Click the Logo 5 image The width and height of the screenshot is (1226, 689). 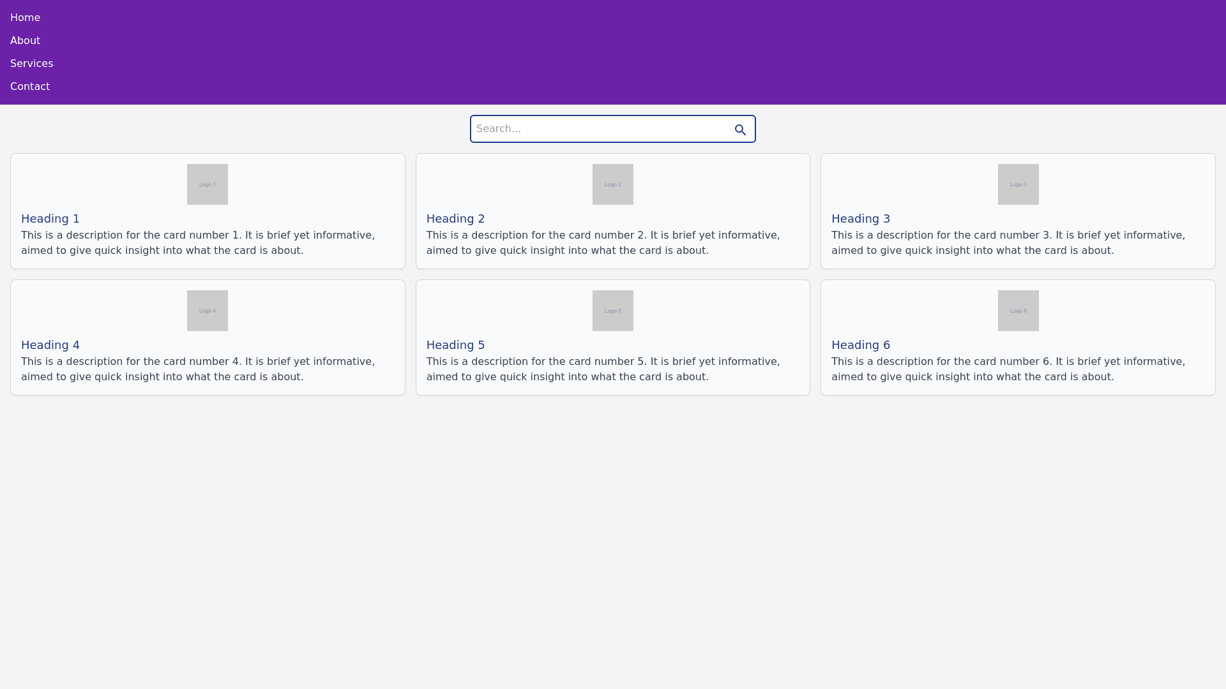click(x=612, y=311)
